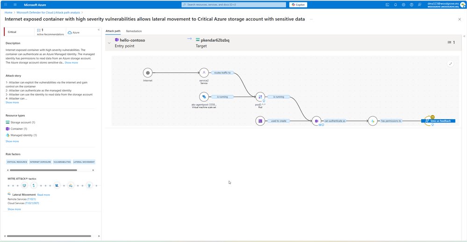This screenshot has width=467, height=242.
Task: Select the managed identity node before 'has permissions to'
Action: tap(373, 121)
